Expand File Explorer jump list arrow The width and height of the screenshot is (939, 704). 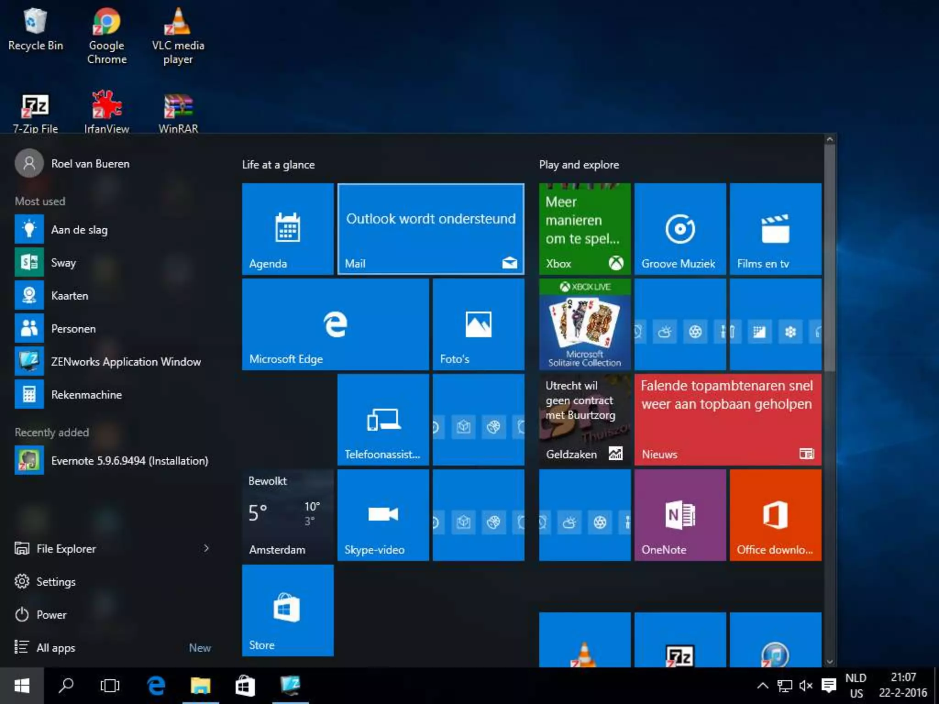(206, 548)
